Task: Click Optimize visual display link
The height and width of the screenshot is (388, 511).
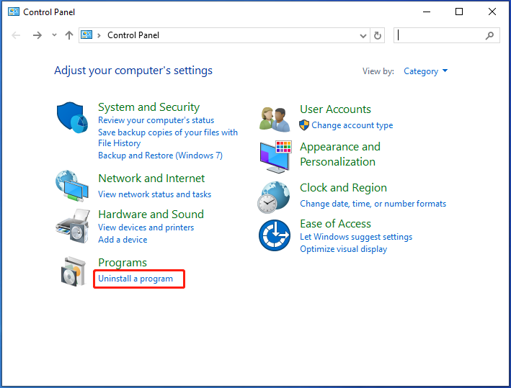Action: (x=343, y=249)
